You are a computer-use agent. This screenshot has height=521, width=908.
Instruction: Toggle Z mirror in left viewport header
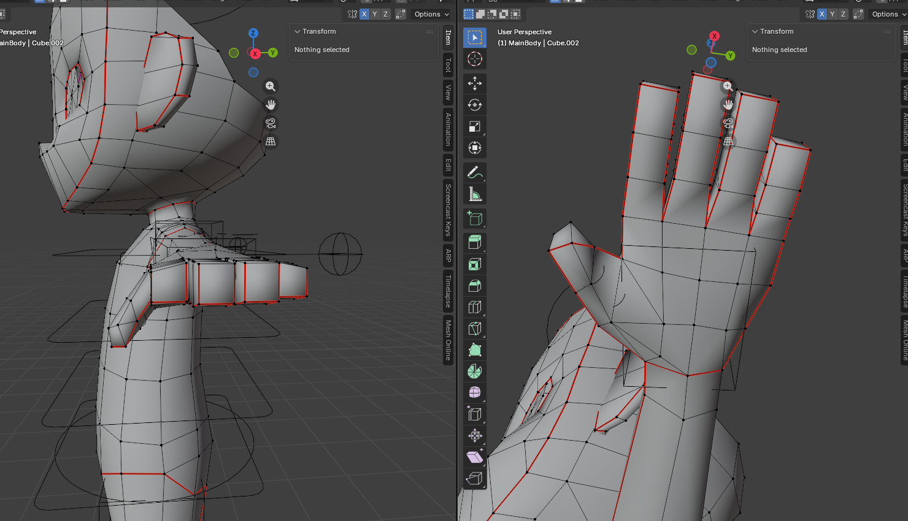click(x=385, y=14)
